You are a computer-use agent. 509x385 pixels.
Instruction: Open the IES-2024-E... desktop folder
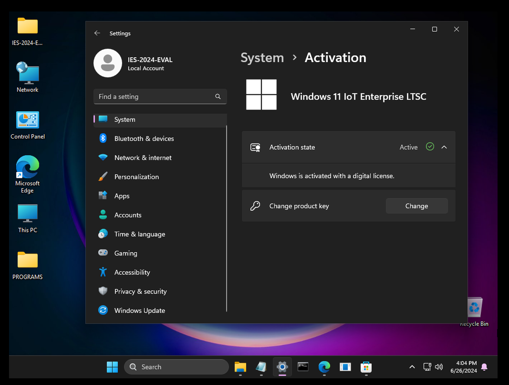coord(27,31)
